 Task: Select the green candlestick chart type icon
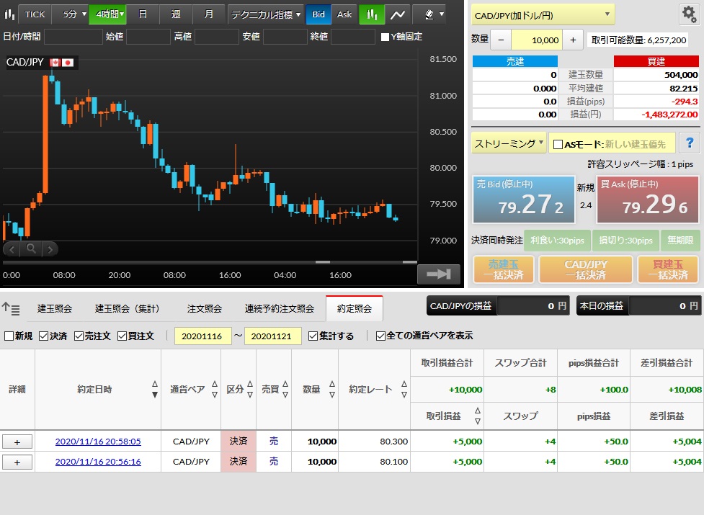point(372,14)
